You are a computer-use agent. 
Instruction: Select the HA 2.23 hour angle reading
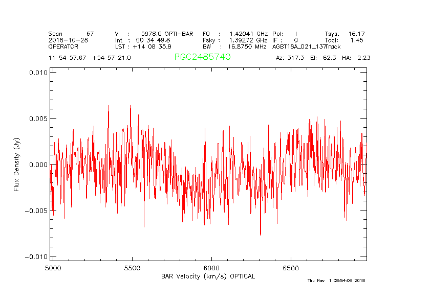point(356,58)
